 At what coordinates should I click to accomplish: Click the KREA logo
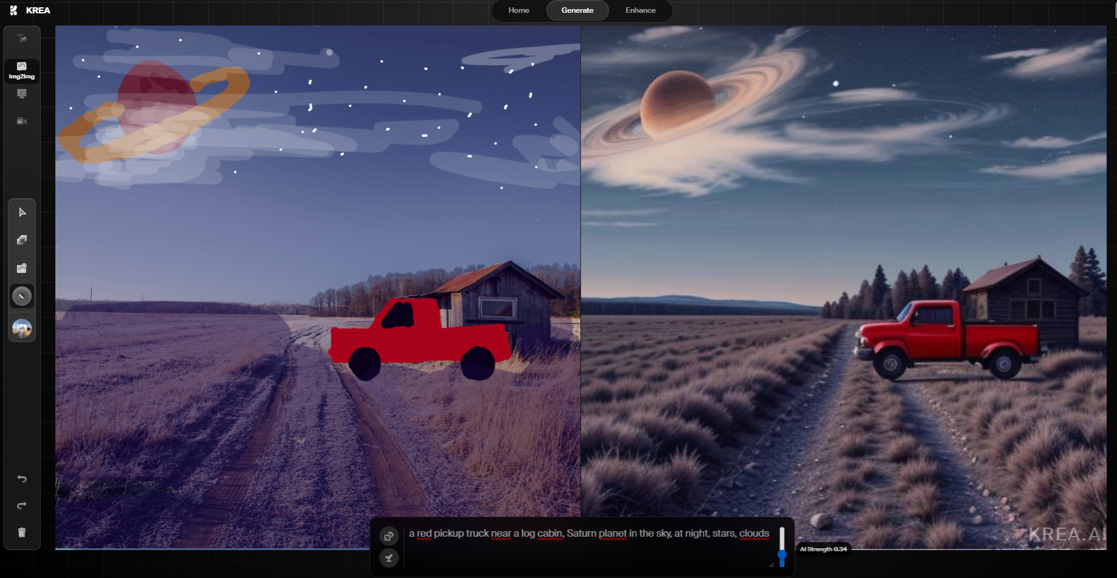[30, 10]
